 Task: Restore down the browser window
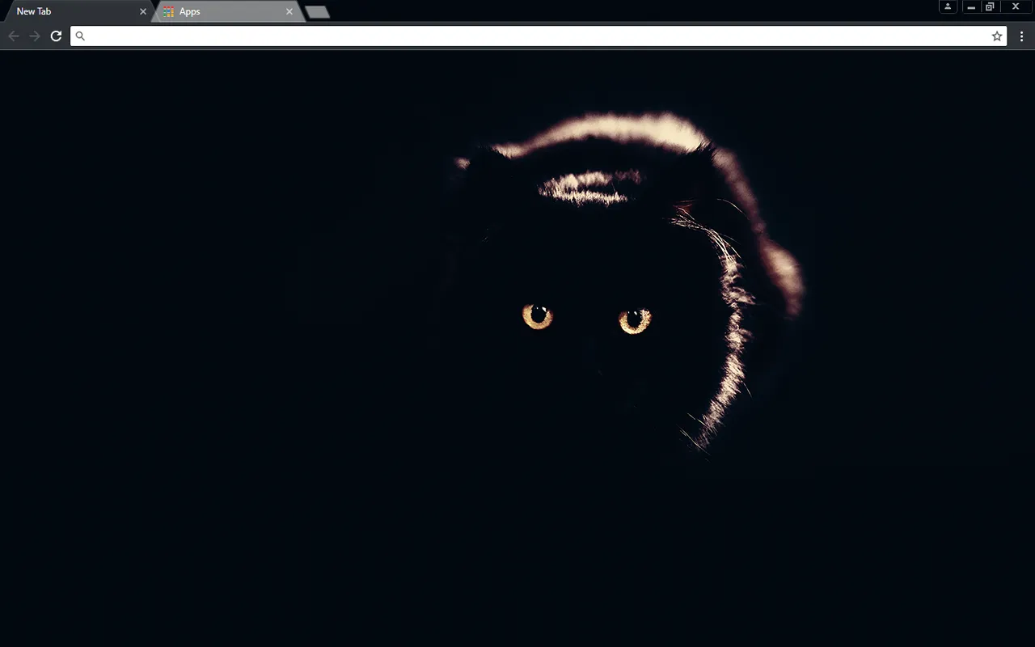click(990, 6)
